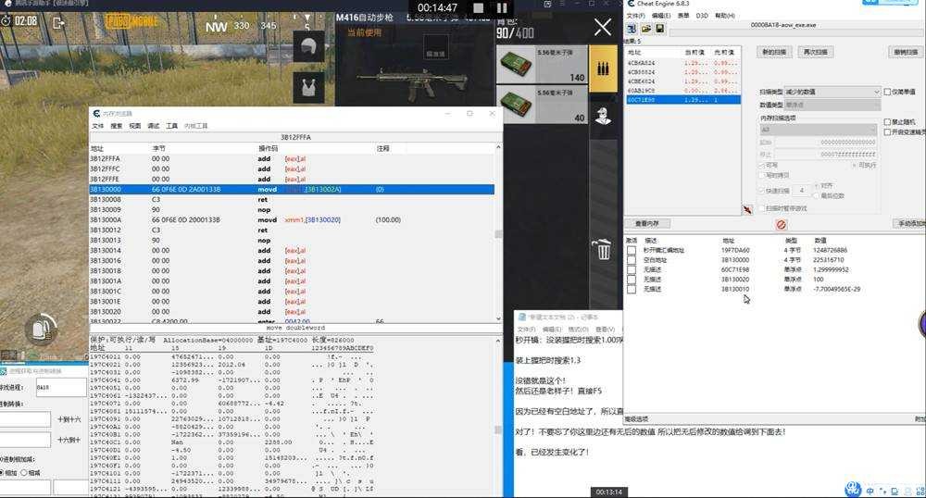Select the 5.56mm ammo box with 40 rounds
The height and width of the screenshot is (498, 926).
542,105
